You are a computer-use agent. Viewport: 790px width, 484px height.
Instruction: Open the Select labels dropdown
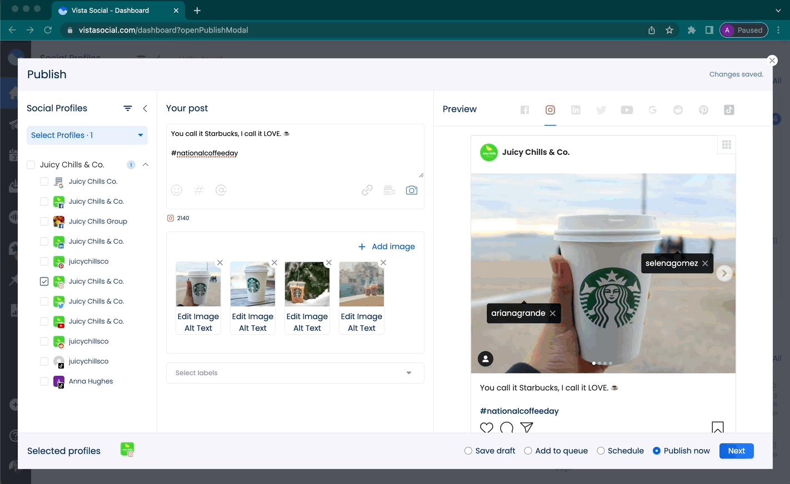point(295,373)
